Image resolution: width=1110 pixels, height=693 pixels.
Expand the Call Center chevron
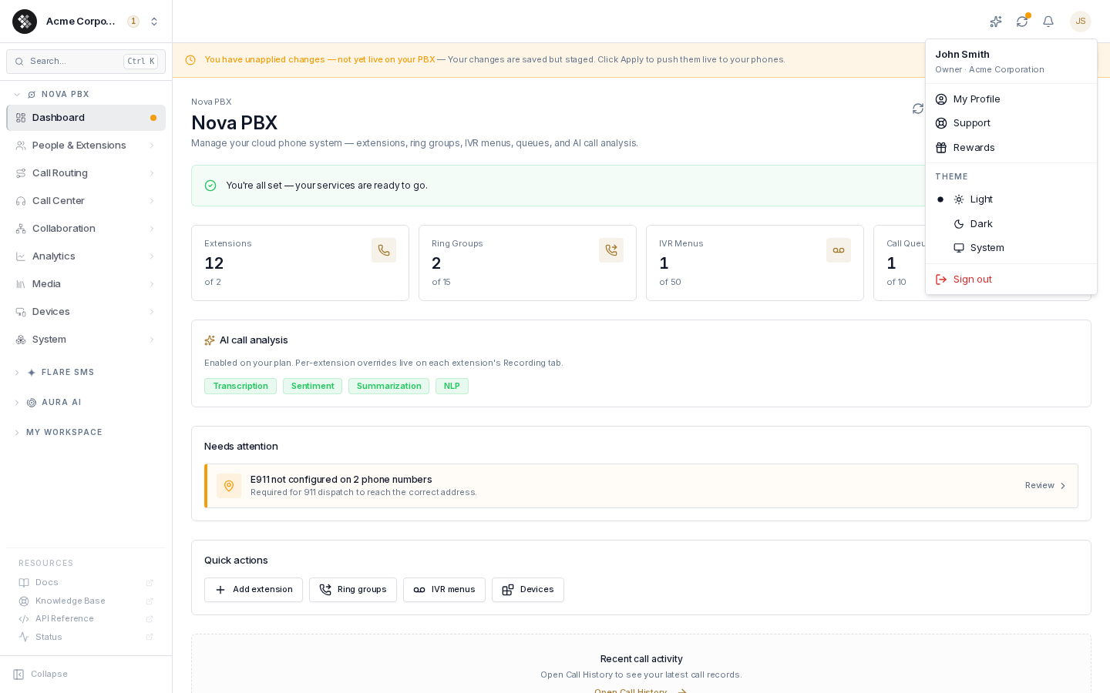click(152, 201)
